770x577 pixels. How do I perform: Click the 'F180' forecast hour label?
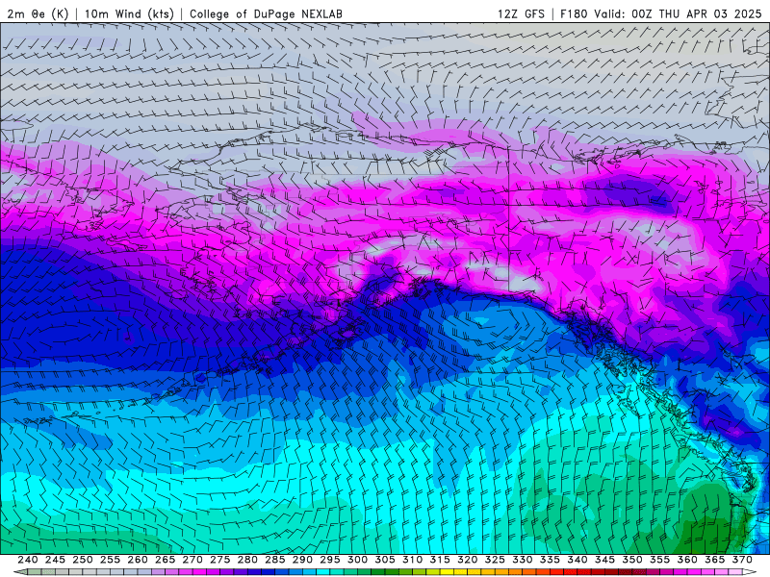coord(574,13)
